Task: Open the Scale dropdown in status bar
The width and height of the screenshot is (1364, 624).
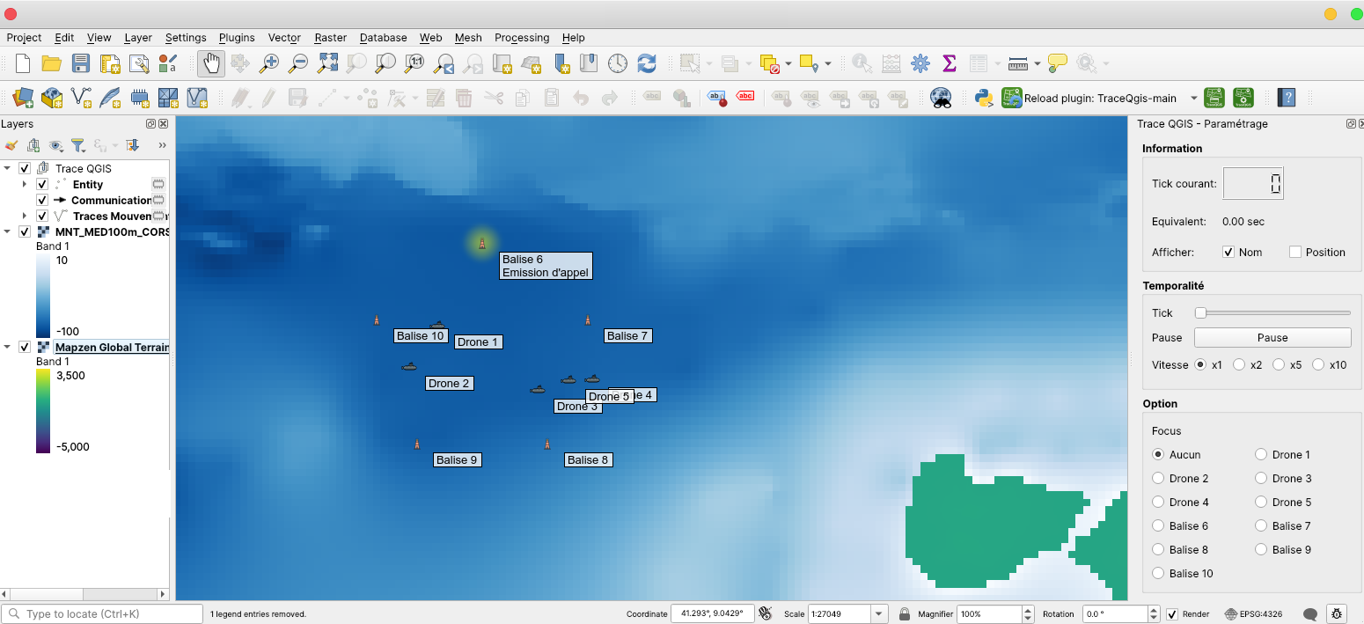Action: pyautogui.click(x=879, y=614)
